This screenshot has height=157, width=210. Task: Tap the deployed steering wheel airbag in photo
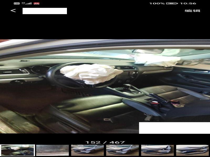point(88,73)
